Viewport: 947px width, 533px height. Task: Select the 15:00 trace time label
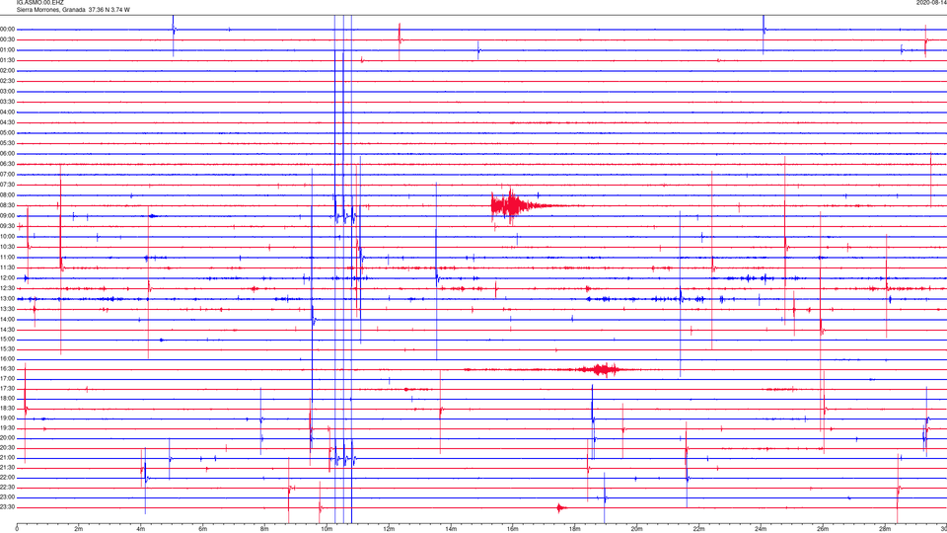point(8,340)
